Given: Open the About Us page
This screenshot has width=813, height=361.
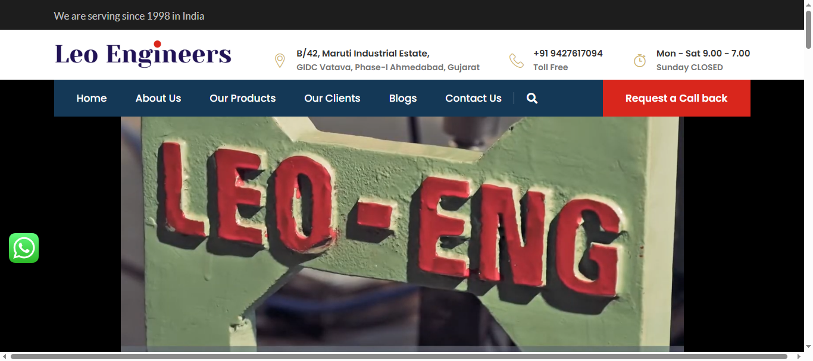Looking at the screenshot, I should click(158, 99).
